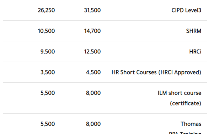Select the 10,500 price in SHRM row
Viewport: 209px width, 134px height.
coord(46,31)
